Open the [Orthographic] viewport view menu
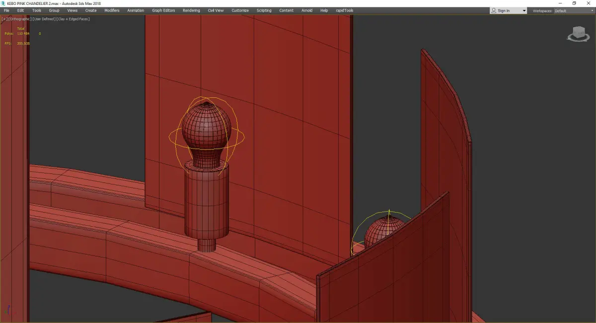Screen dimensions: 596x323 point(19,19)
